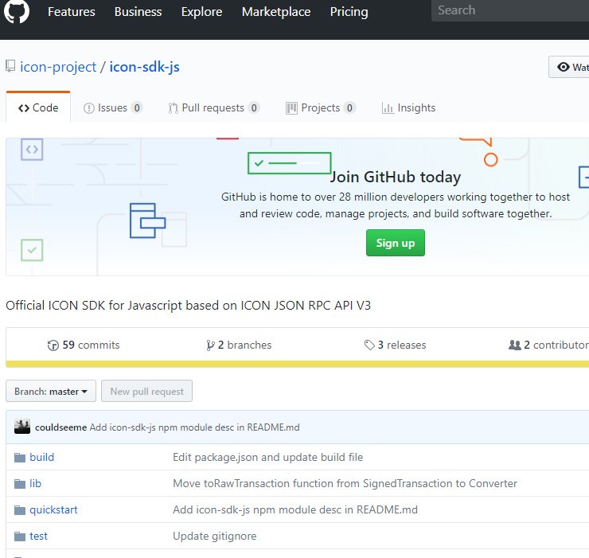This screenshot has height=558, width=589.
Task: Open the Pricing menu item
Action: pos(349,12)
